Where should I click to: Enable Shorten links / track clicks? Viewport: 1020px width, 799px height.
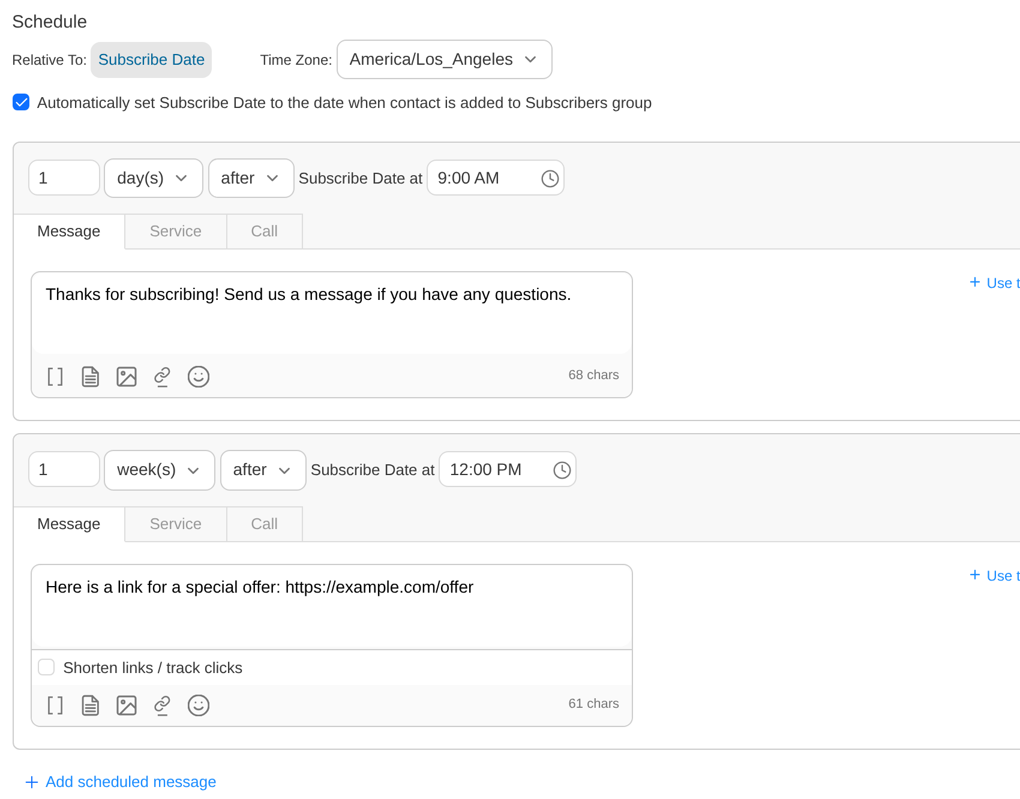(46, 667)
